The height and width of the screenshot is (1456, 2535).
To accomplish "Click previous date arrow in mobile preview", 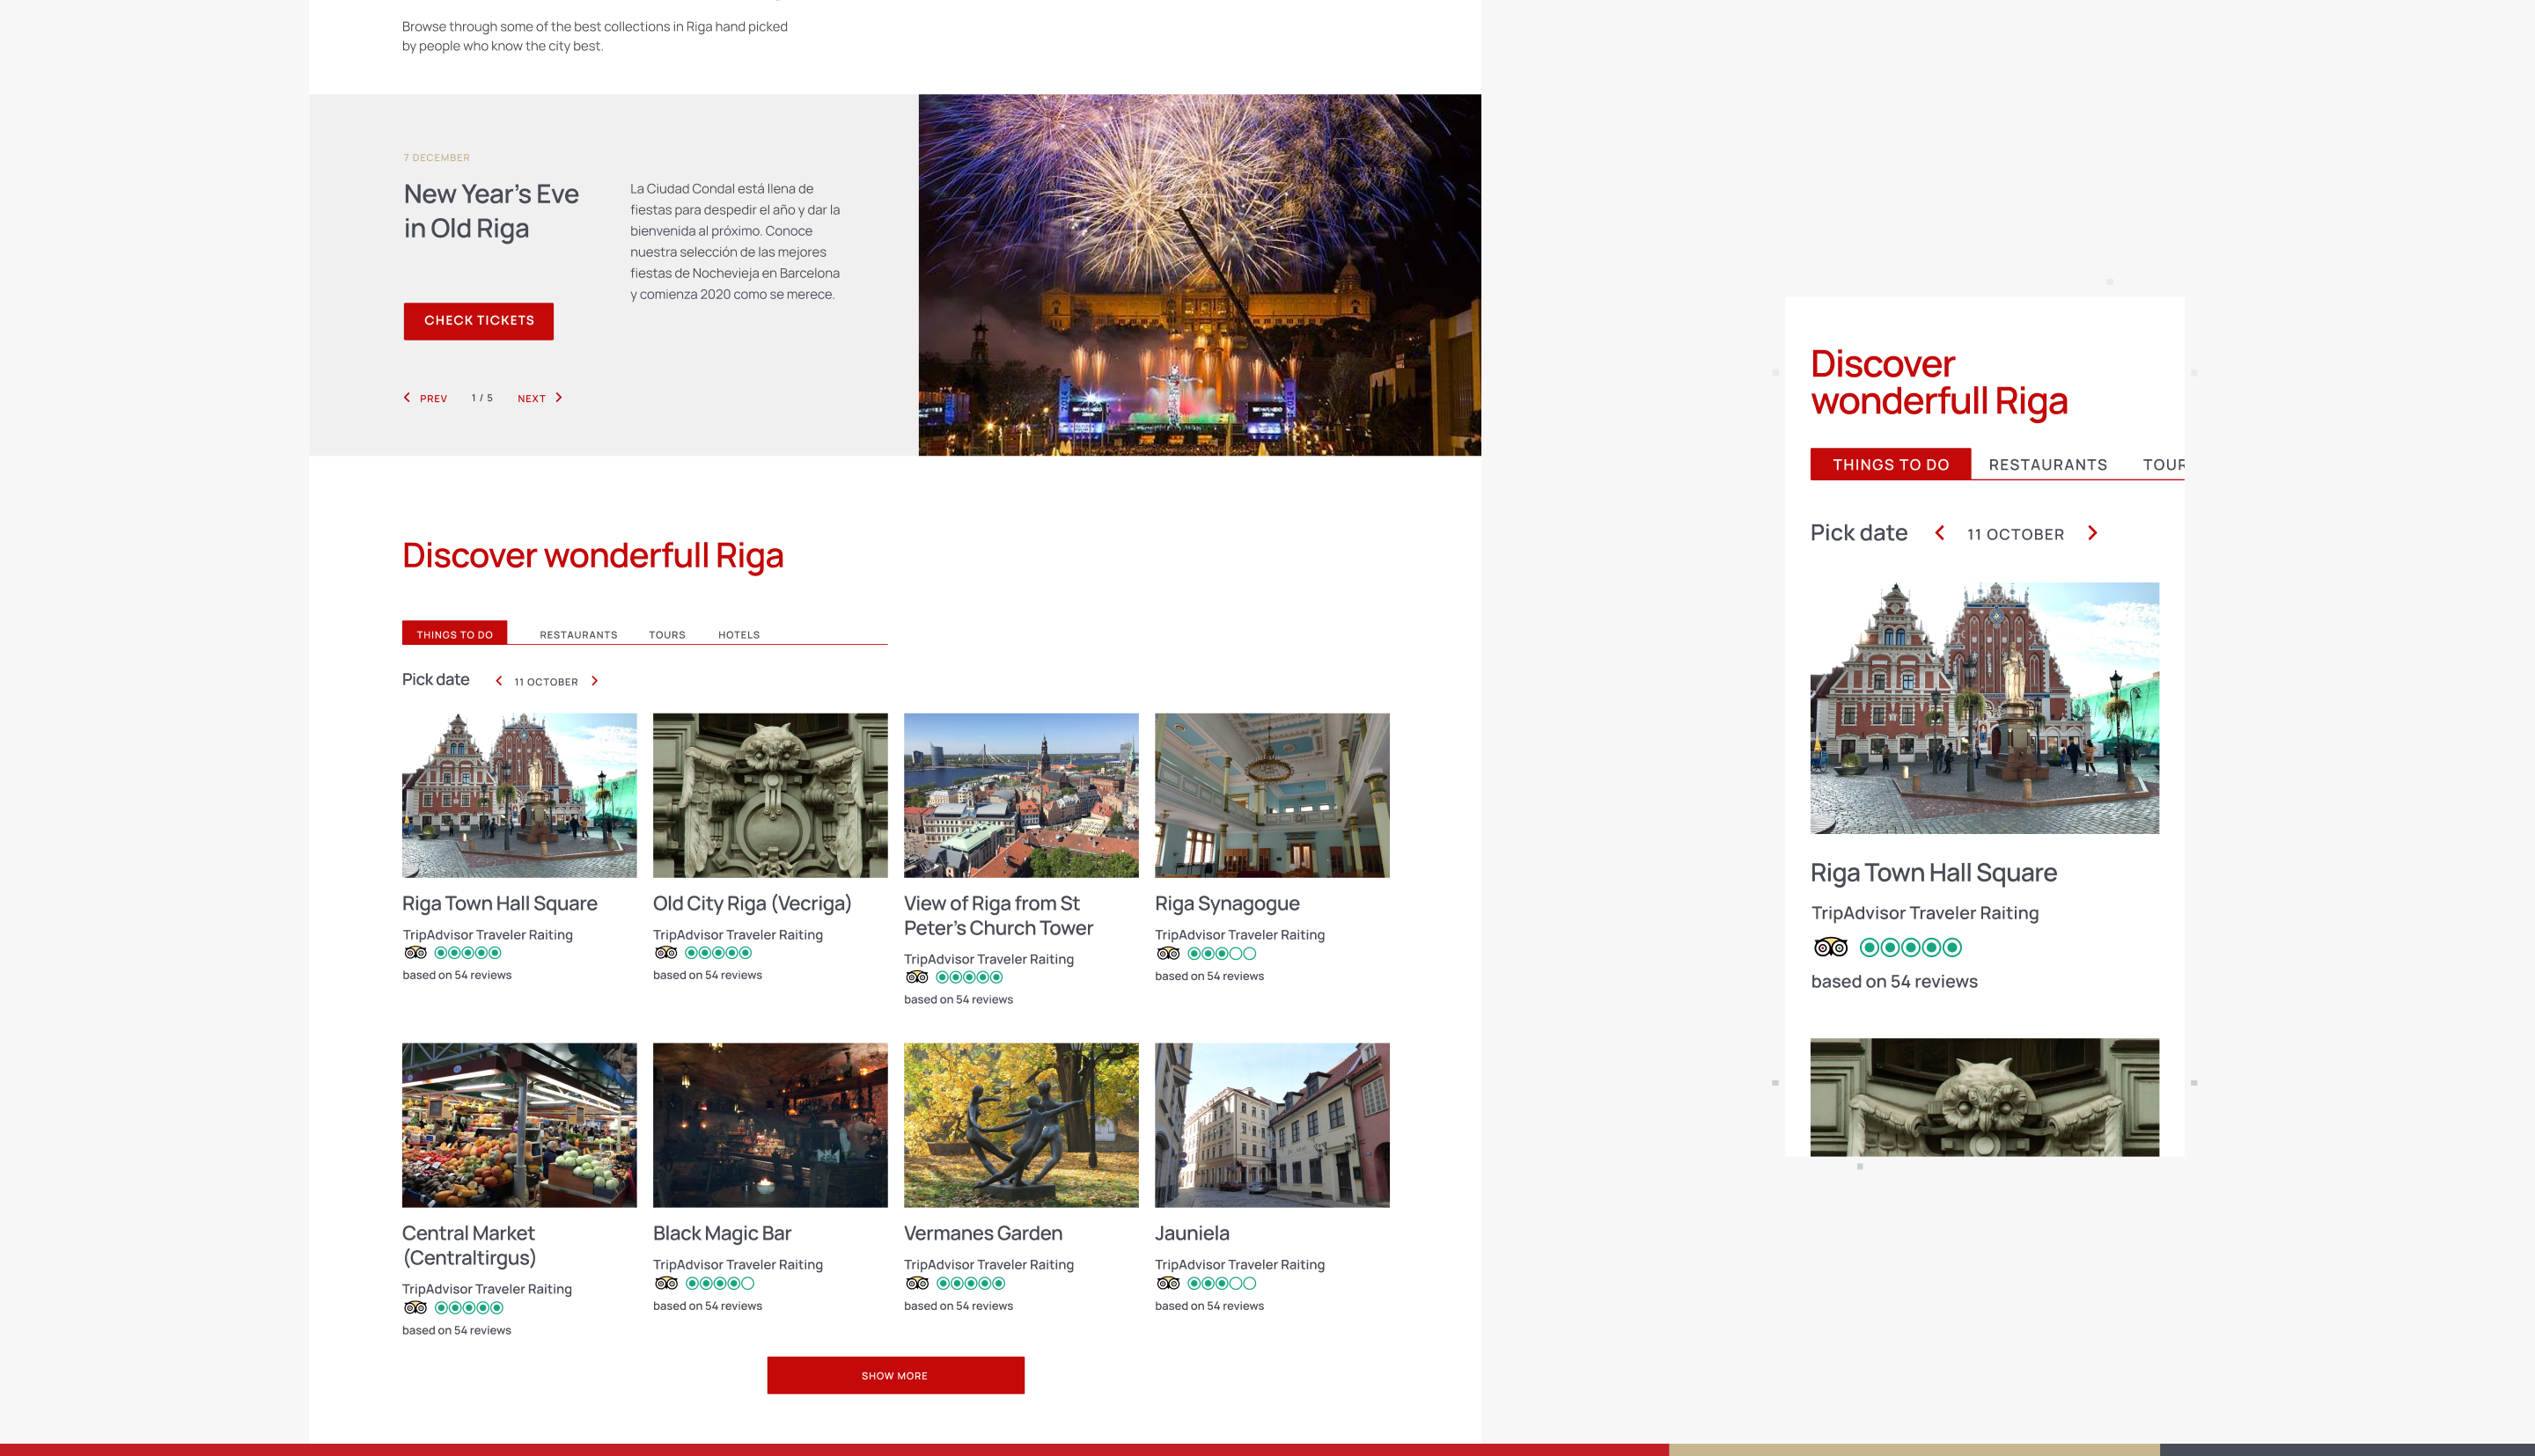I will click(x=1940, y=533).
